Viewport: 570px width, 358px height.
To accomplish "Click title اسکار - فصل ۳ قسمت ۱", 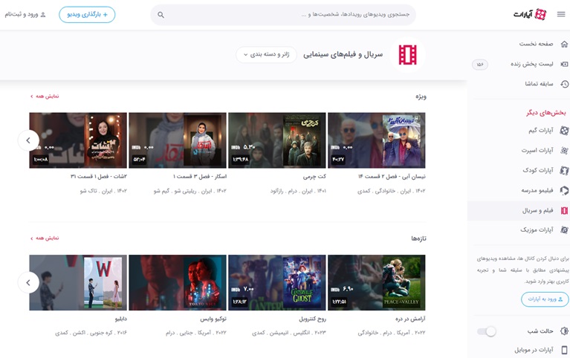I will (x=200, y=177).
